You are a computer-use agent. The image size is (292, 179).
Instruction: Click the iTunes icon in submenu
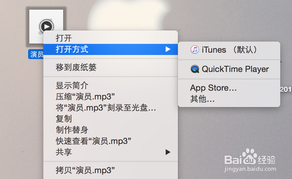pyautogui.click(x=195, y=50)
